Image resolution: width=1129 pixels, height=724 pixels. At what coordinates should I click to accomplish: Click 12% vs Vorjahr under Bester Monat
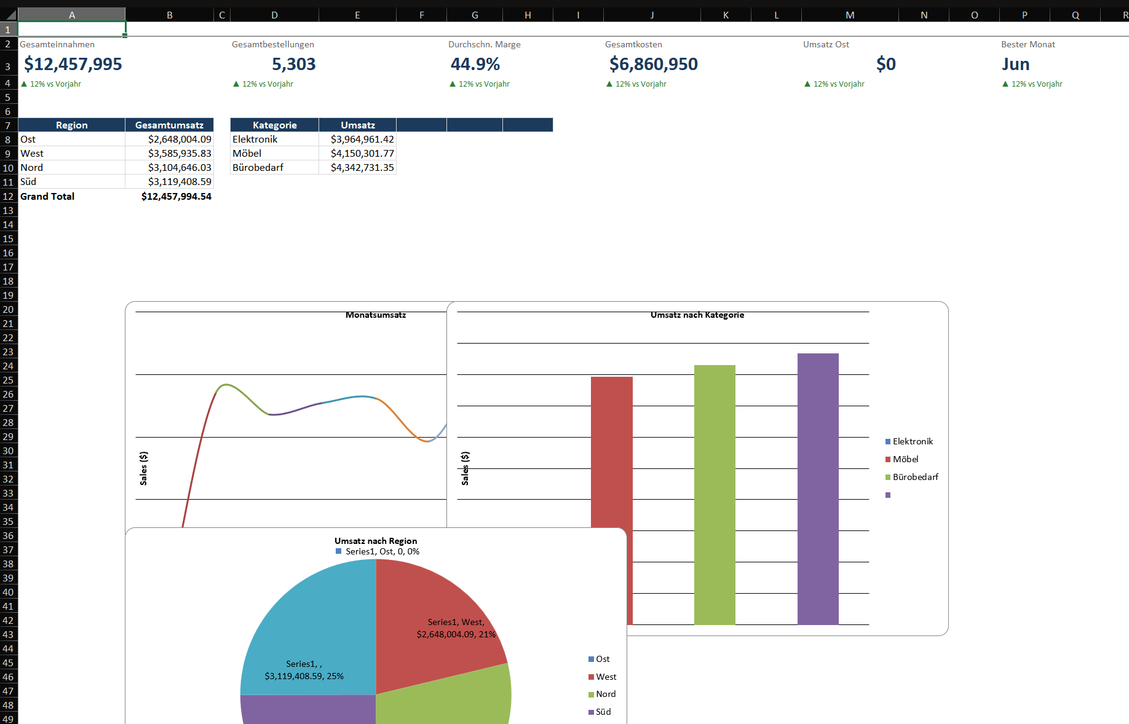[1032, 84]
